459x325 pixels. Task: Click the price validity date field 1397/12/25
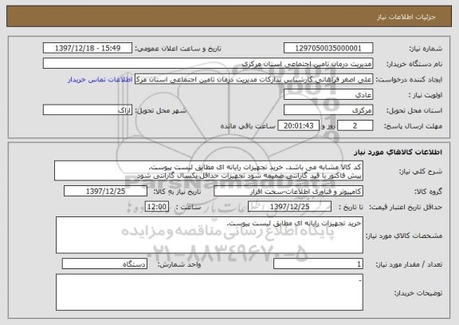(x=289, y=207)
